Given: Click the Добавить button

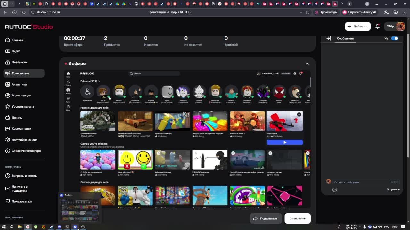Looking at the screenshot, I should 358,27.
